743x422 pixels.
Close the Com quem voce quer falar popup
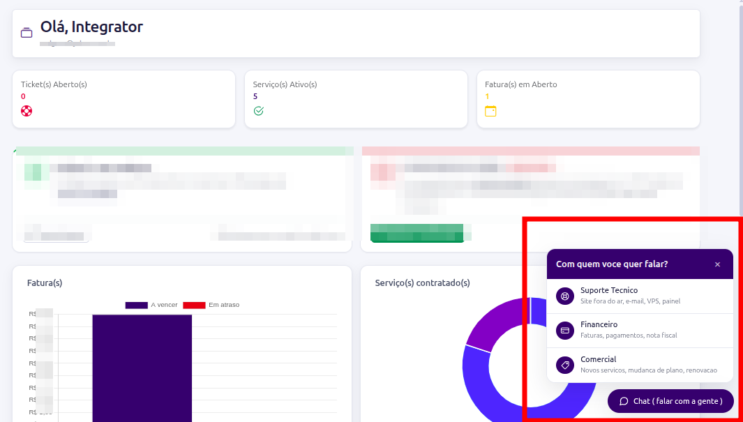click(717, 264)
